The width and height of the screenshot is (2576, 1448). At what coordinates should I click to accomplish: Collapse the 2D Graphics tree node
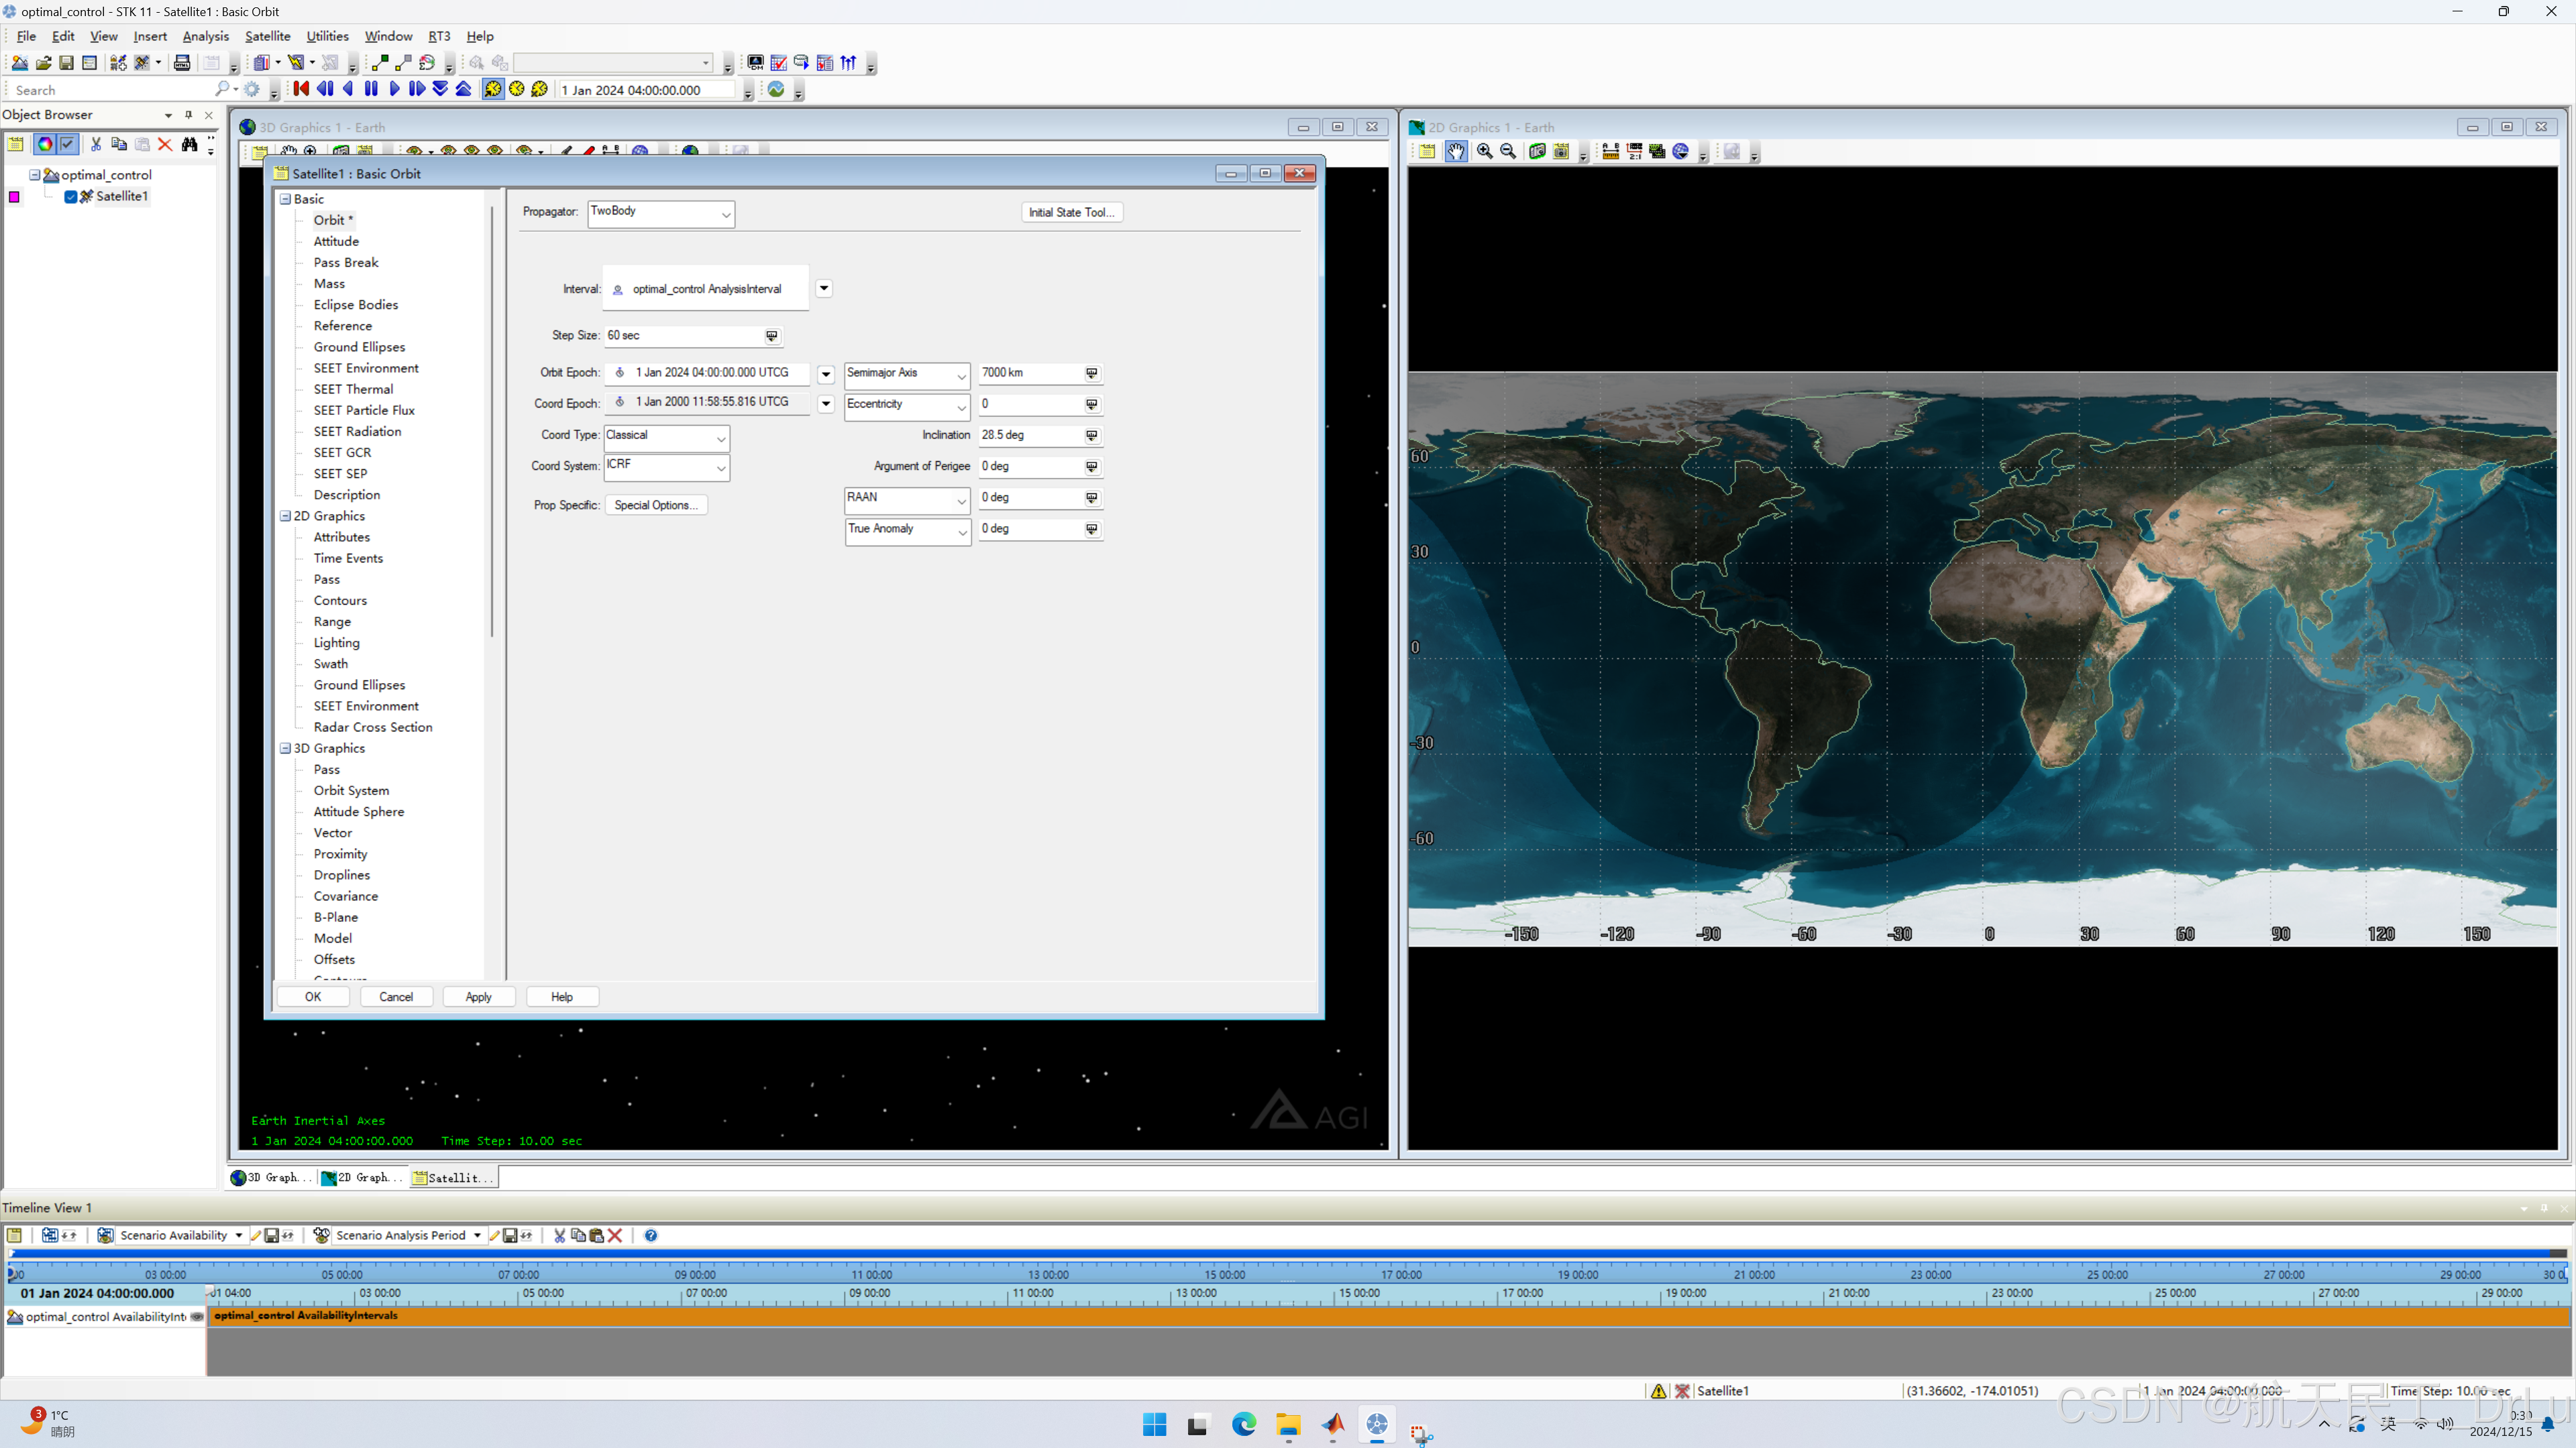pos(286,516)
